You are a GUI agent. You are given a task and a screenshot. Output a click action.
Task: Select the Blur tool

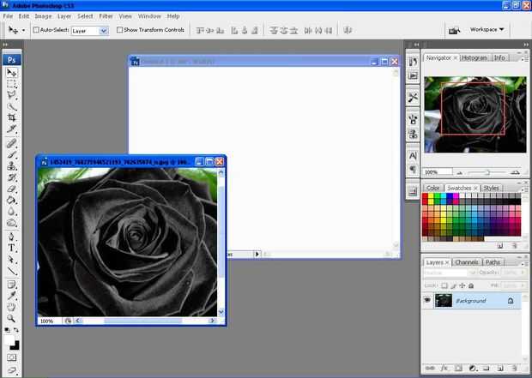tap(11, 212)
